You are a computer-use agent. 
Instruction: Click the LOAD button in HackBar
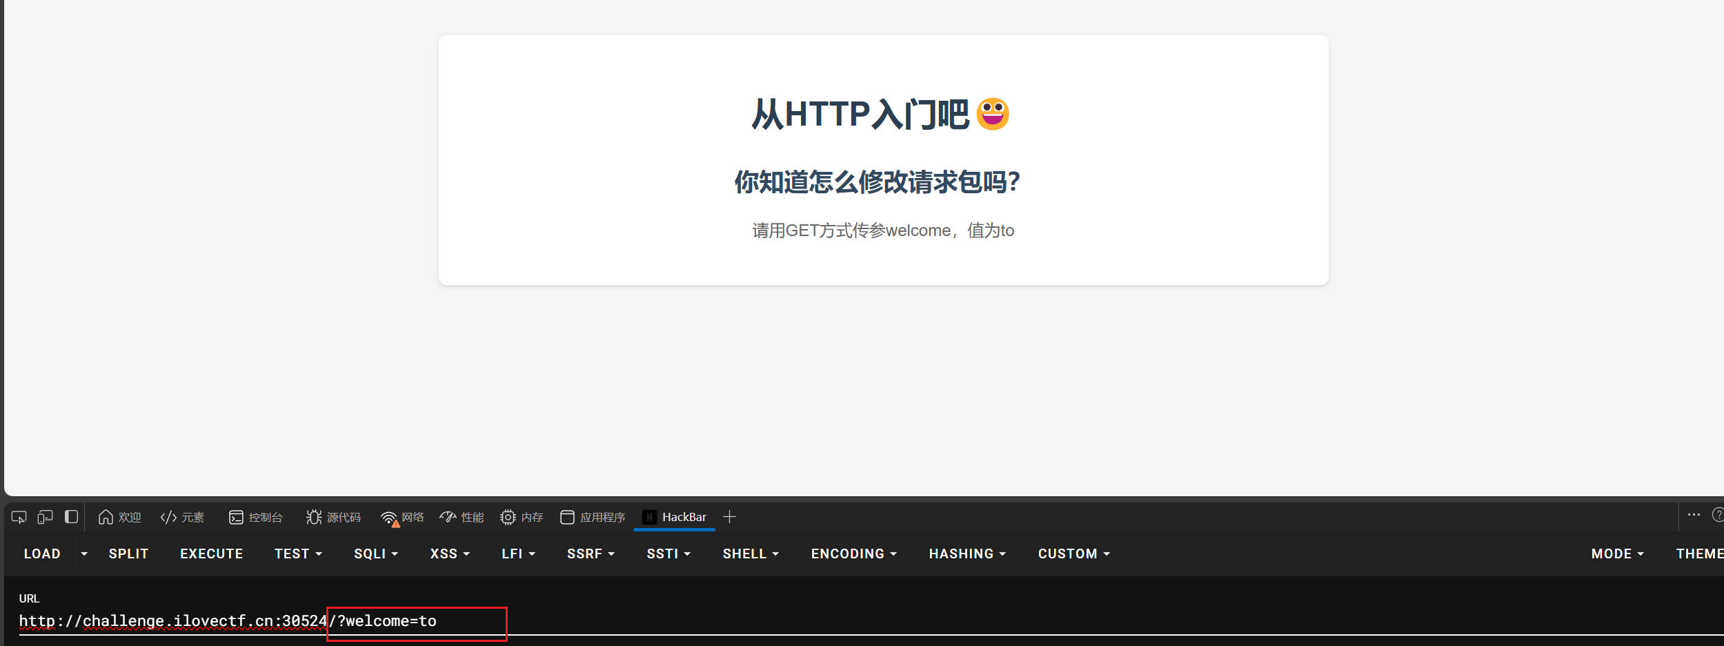(x=42, y=554)
